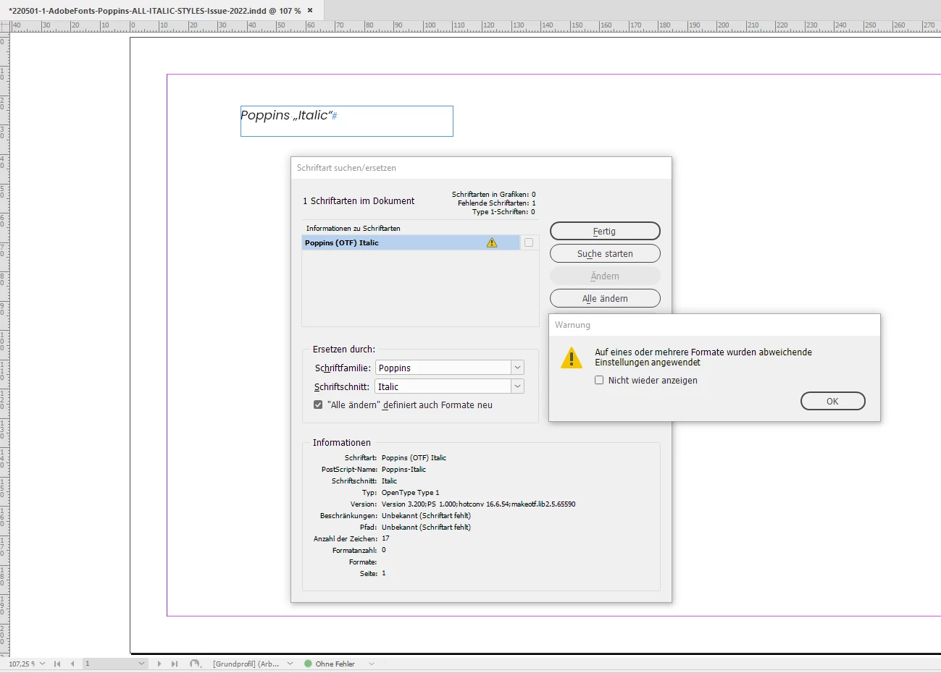Click the Schriftschnitt field showing Italic

tap(443, 386)
